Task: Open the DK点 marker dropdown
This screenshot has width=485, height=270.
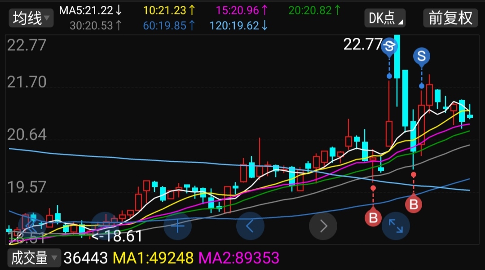Action: 385,18
